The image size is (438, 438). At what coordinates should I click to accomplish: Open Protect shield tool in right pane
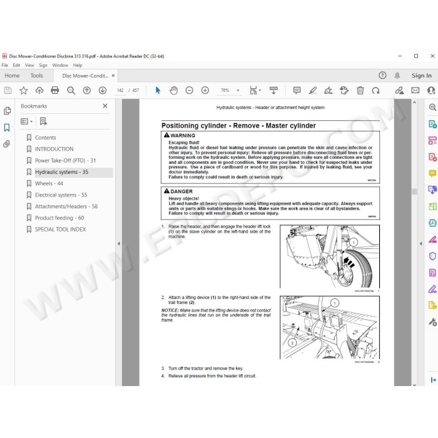tap(432, 256)
